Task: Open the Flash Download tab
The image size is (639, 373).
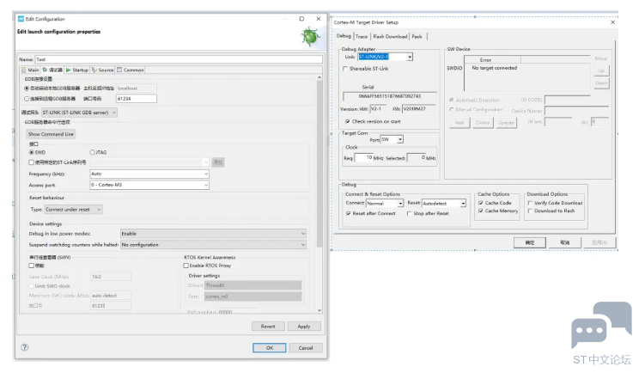Action: pyautogui.click(x=390, y=36)
